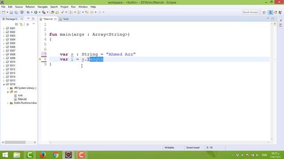Viewport: 284px width, 159px height.
Task: Select Main.kt in Package Explorer
Action: click(22, 99)
